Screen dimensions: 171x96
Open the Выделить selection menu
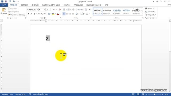tap(150, 15)
